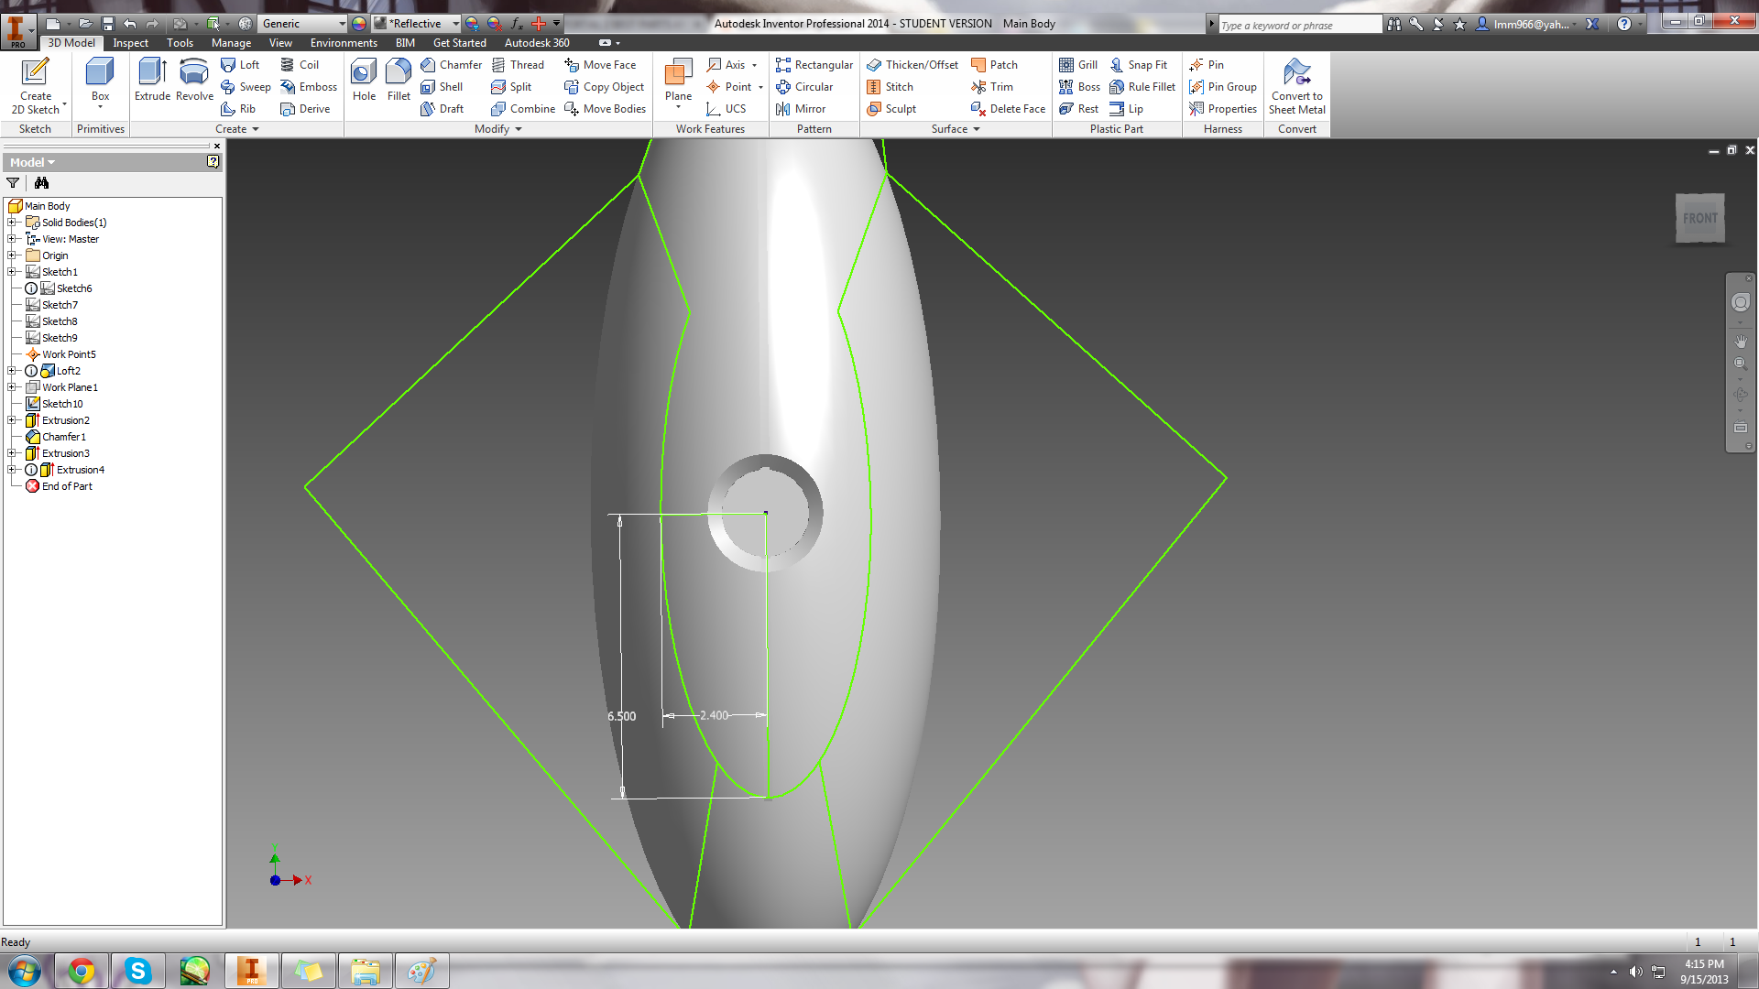1759x989 pixels.
Task: Click Convert to Sheet Metal
Action: tap(1296, 87)
